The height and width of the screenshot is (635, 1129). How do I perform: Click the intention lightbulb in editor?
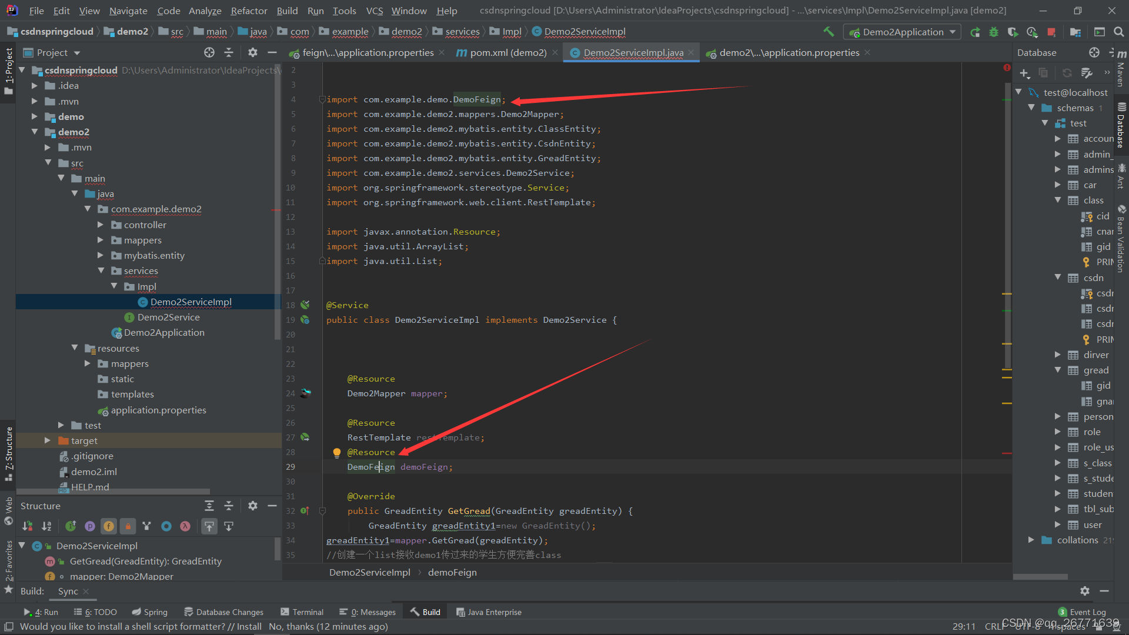pyautogui.click(x=337, y=453)
